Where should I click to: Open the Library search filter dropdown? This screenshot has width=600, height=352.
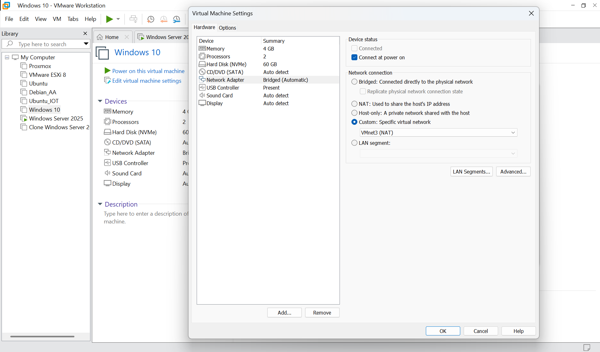pyautogui.click(x=86, y=44)
